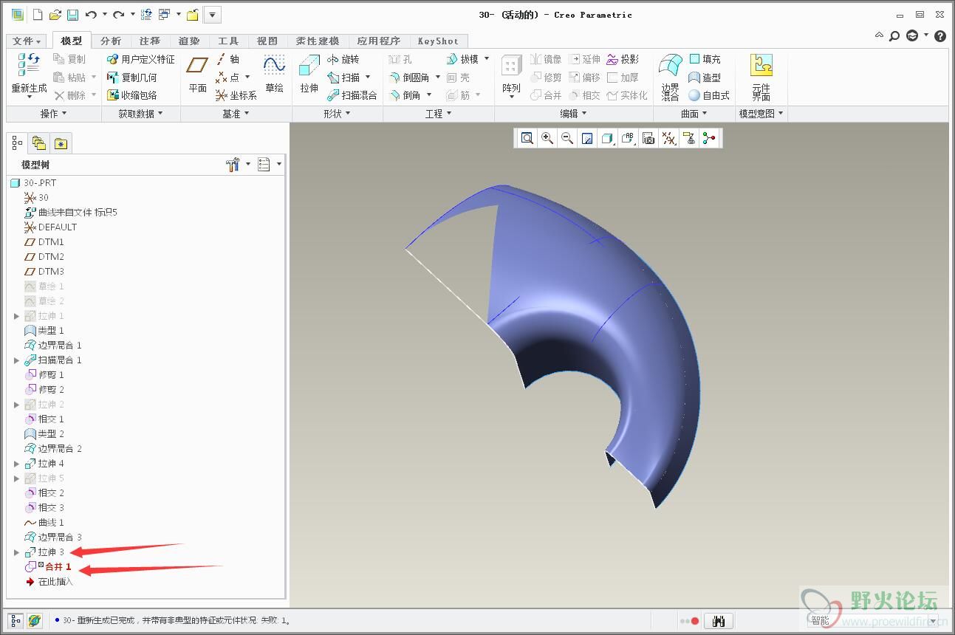Click the 元件界面 component interface icon

tap(761, 77)
